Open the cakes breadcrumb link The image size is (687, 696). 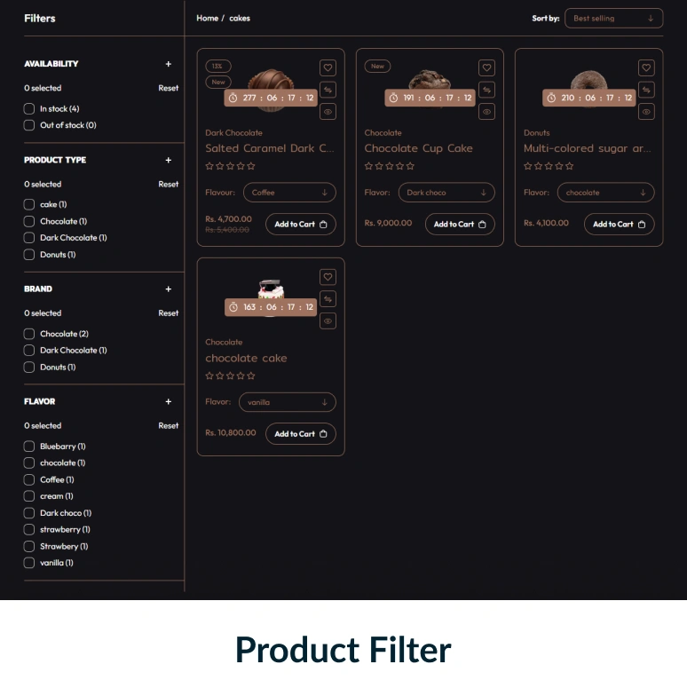[x=240, y=18]
